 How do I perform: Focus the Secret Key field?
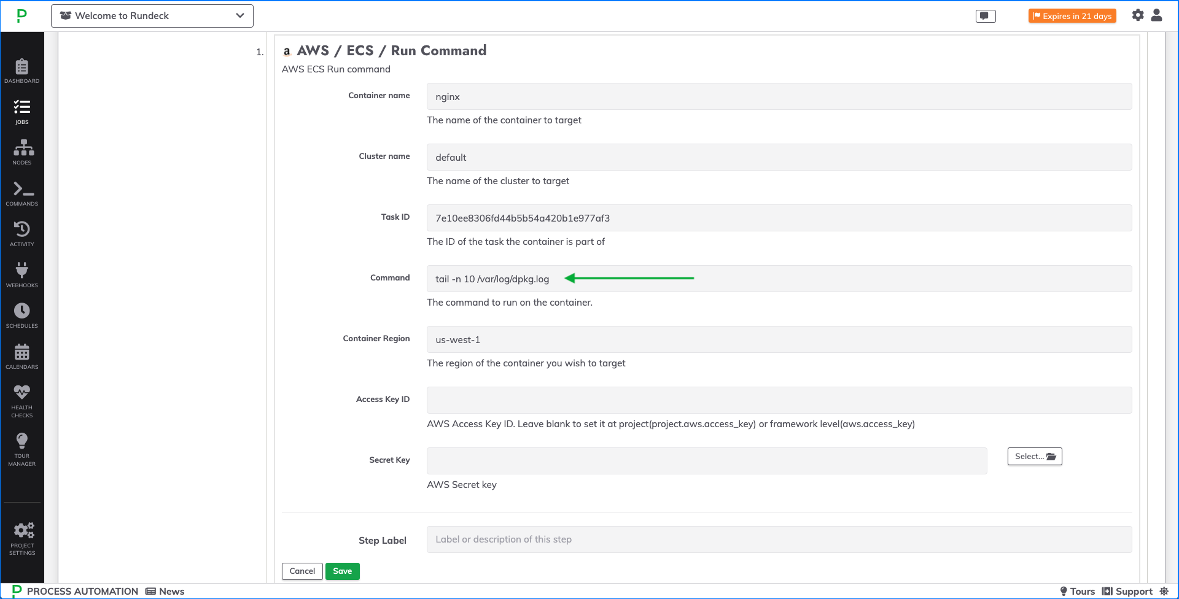click(707, 461)
